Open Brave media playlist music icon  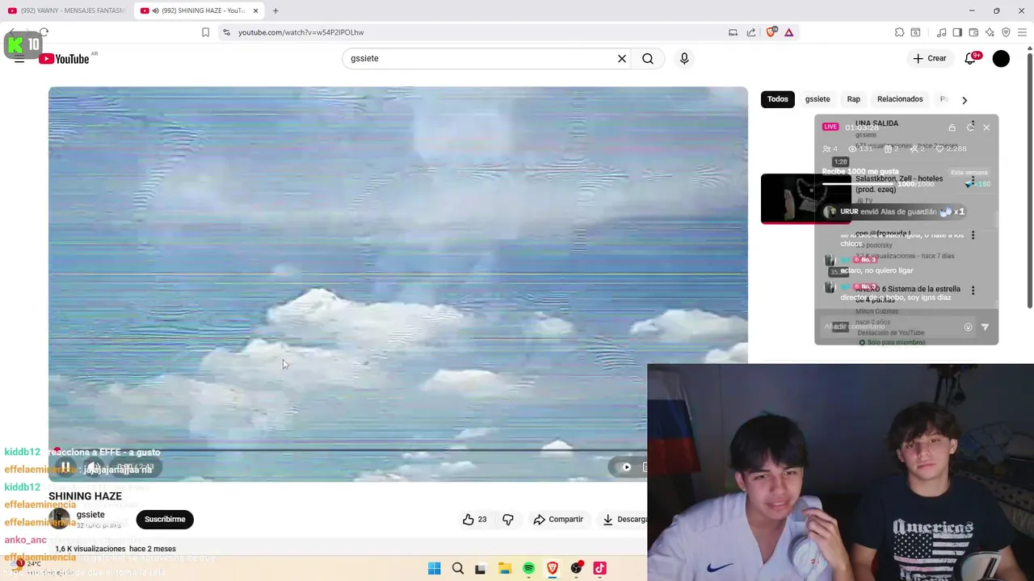coord(941,32)
